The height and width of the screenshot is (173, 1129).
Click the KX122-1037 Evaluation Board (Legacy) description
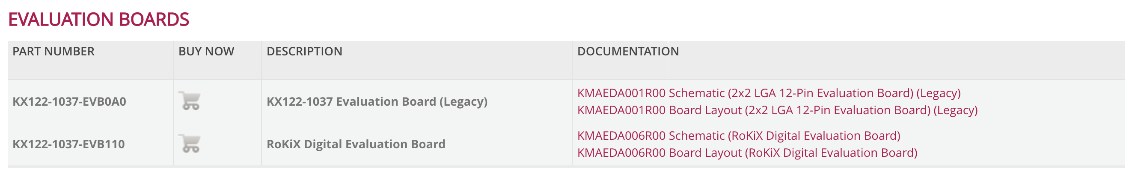(377, 102)
